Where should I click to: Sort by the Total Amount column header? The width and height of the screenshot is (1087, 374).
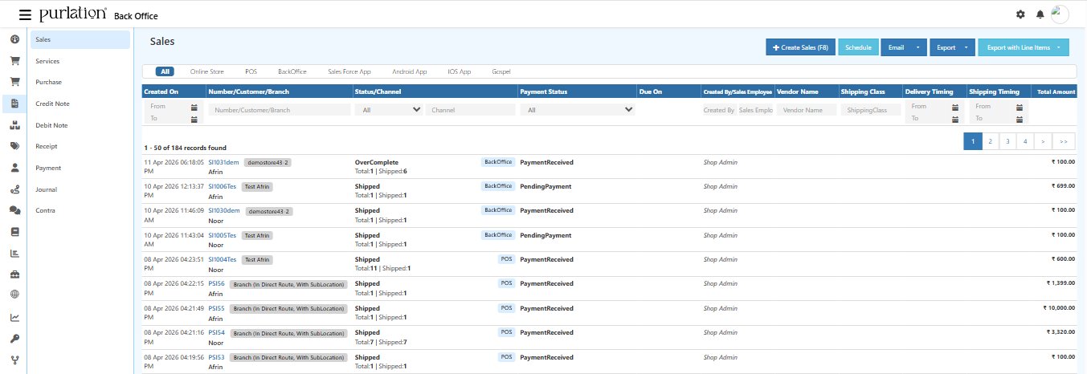pyautogui.click(x=1056, y=91)
